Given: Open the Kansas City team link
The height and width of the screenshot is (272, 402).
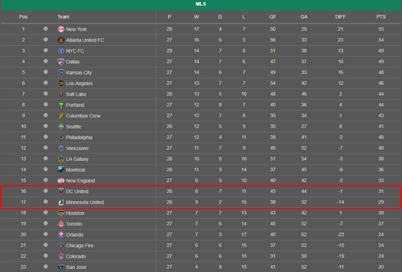Looking at the screenshot, I should pos(79,72).
